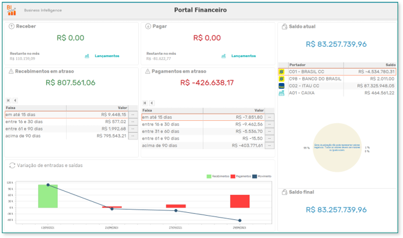Viewport: 403px width, 238px height.
Task: Click the refresh icon by Variação de entradas e saídas
Action: [x=12, y=165]
